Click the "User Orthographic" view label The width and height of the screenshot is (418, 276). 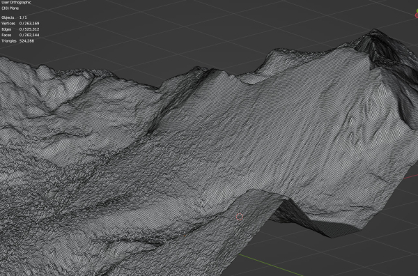(x=16, y=2)
